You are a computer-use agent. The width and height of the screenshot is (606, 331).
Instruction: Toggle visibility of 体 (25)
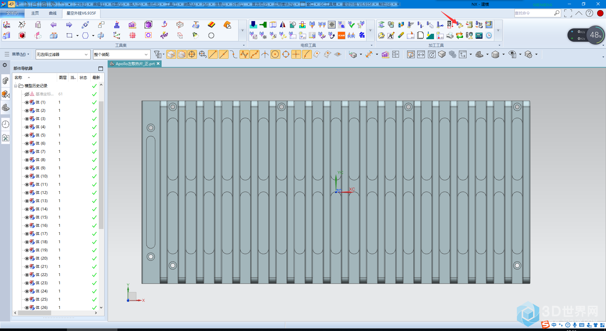pos(27,299)
